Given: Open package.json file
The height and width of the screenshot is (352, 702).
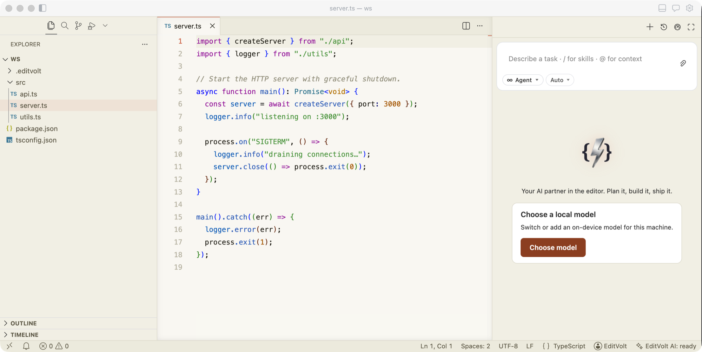Looking at the screenshot, I should [x=78, y=128].
